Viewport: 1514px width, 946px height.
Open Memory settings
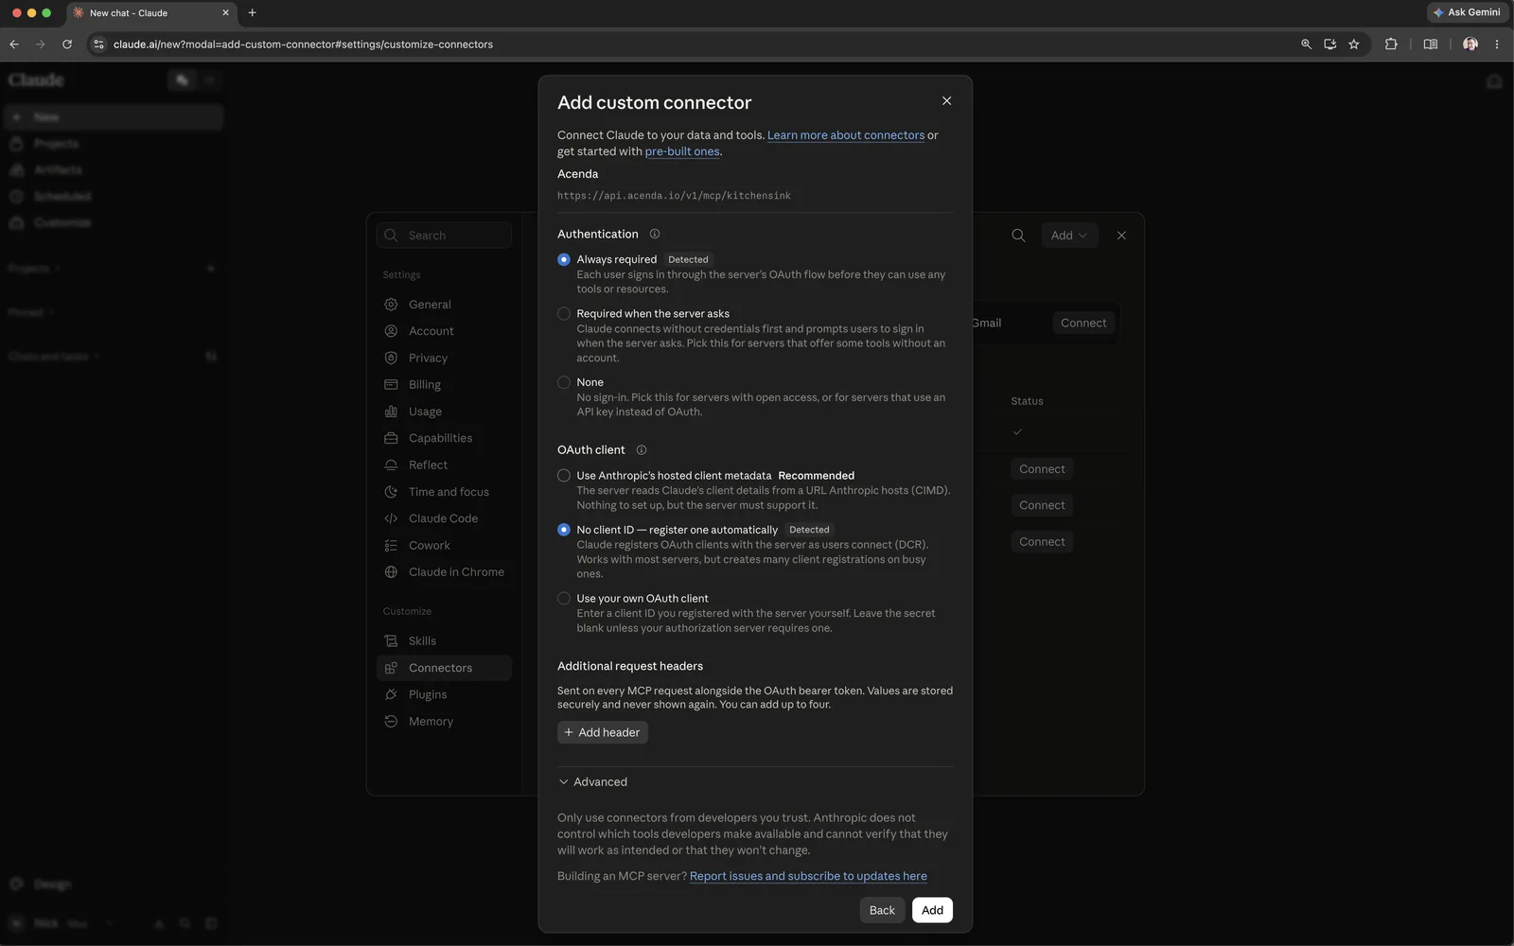[x=444, y=722]
